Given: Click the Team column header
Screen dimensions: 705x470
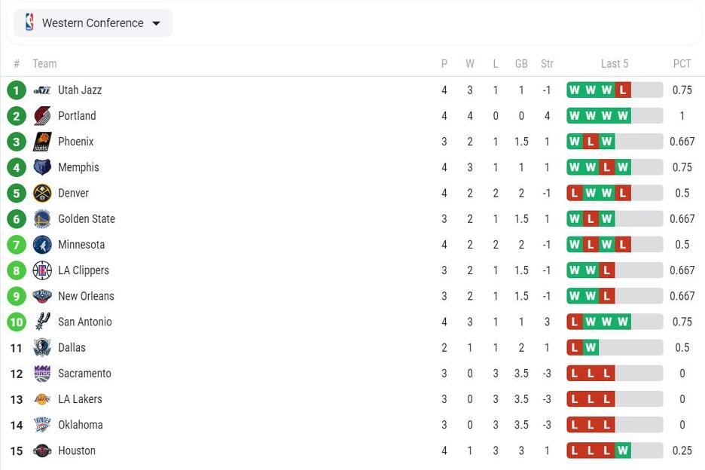Looking at the screenshot, I should (x=44, y=64).
